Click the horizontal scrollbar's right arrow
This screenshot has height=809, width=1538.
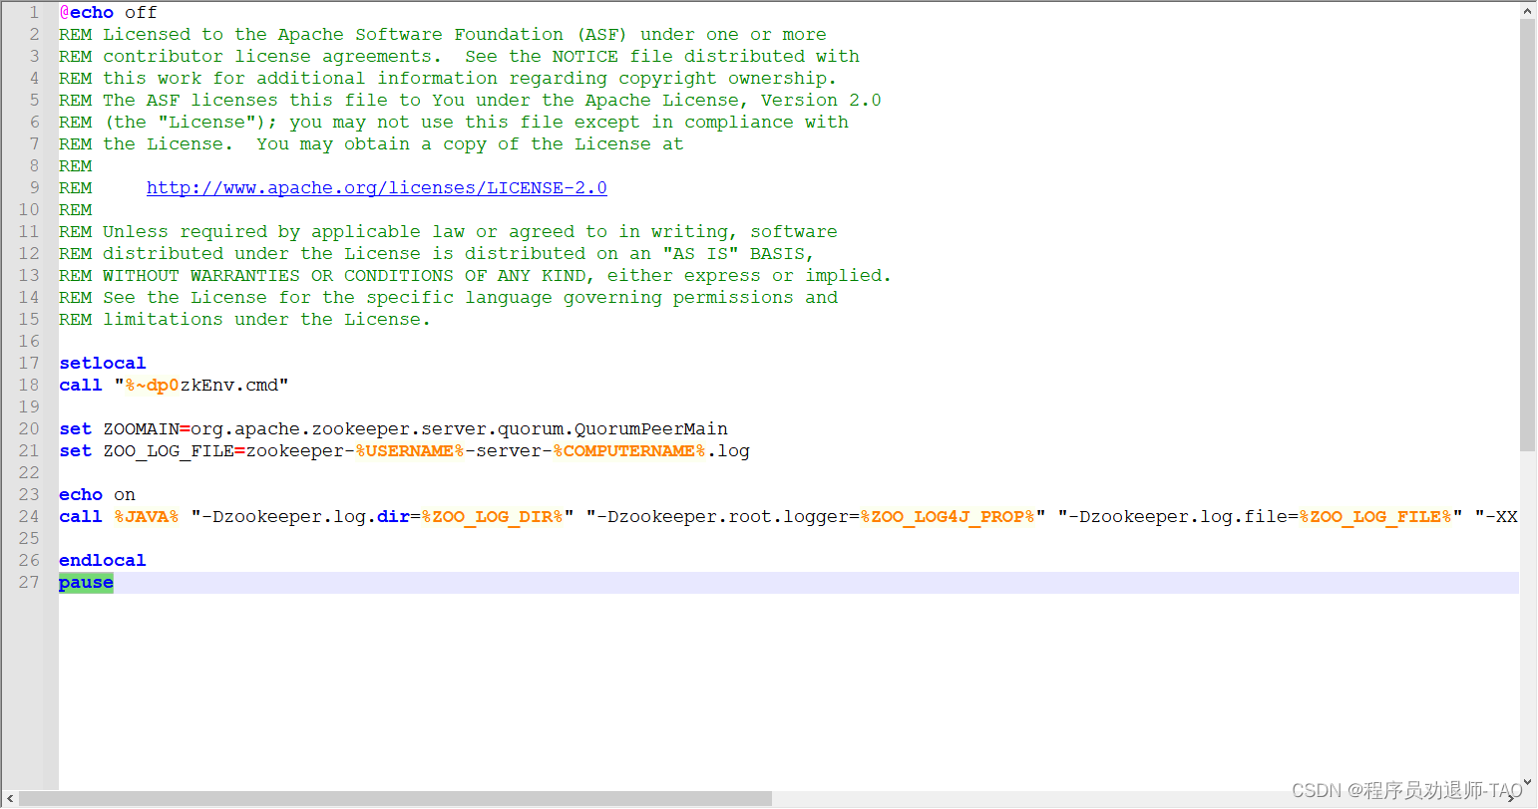(1511, 799)
